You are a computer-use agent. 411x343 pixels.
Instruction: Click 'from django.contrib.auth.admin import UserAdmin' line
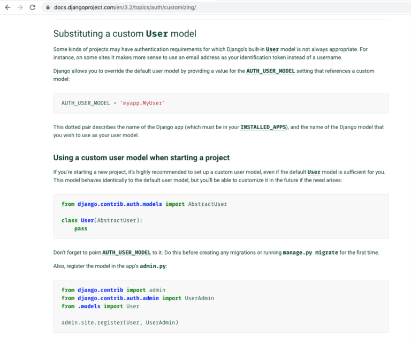point(138,298)
